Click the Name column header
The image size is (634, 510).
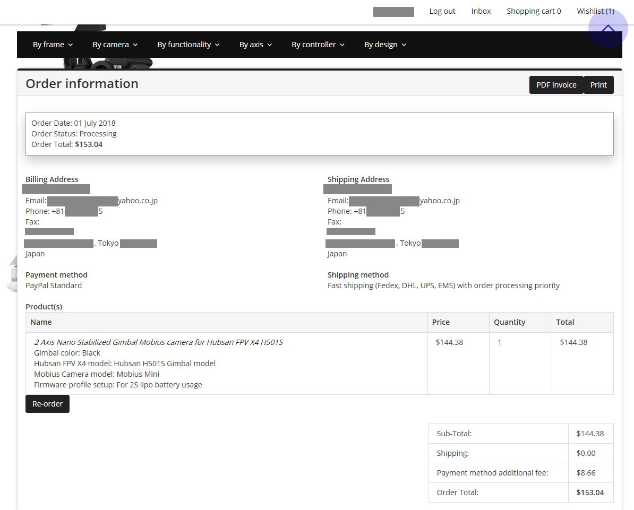pos(41,322)
